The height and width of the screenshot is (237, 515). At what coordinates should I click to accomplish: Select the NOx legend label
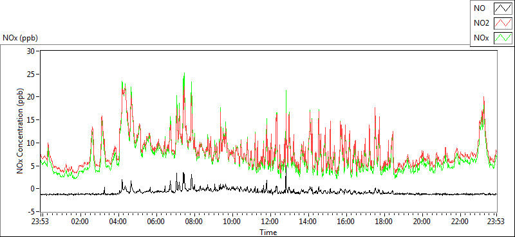pyautogui.click(x=482, y=38)
